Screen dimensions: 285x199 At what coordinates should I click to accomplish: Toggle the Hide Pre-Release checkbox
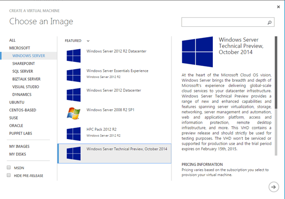8,175
